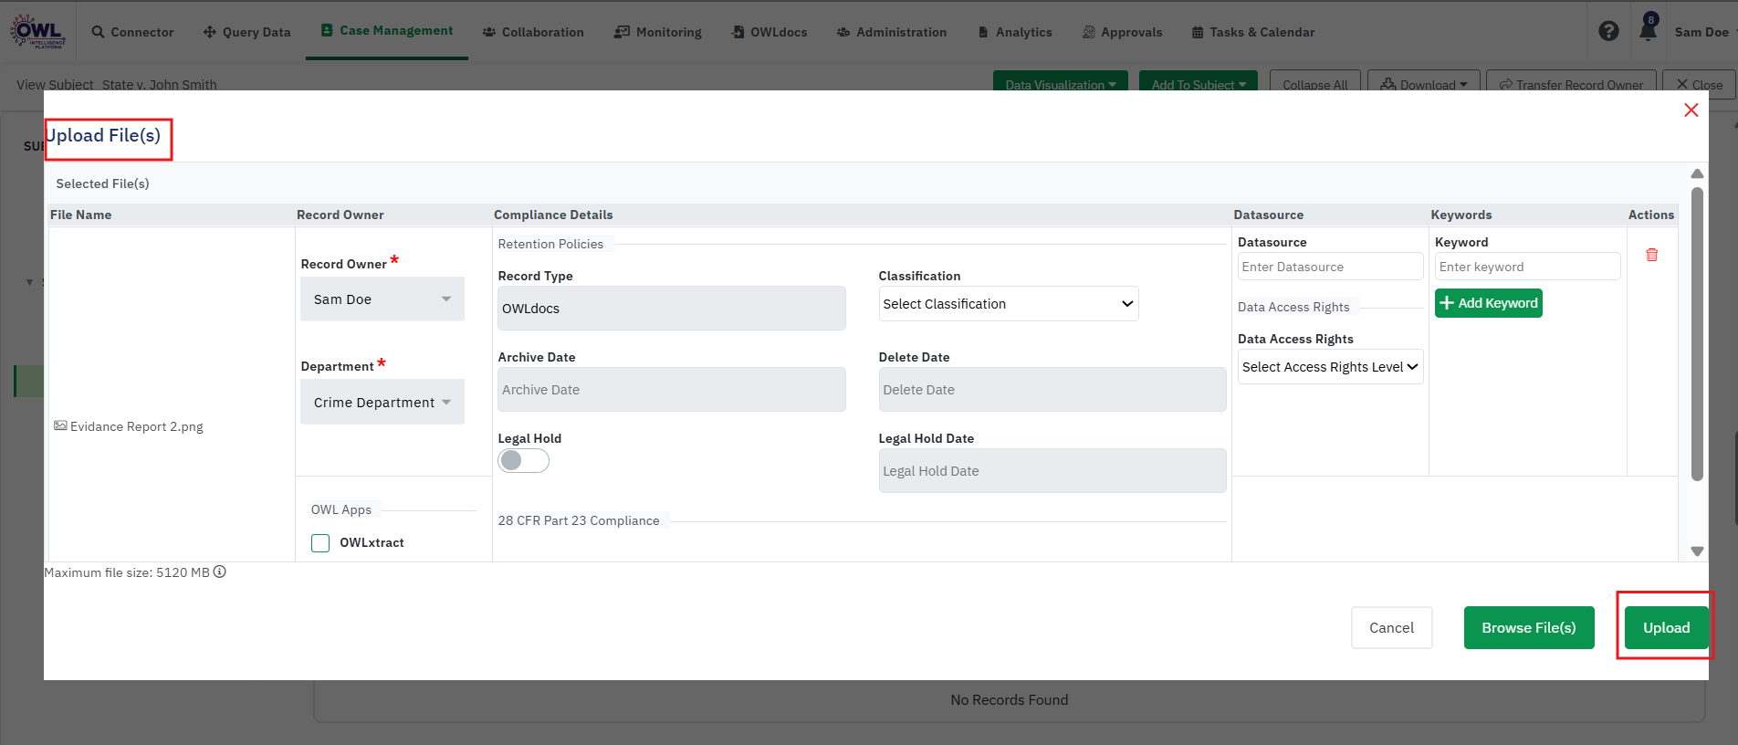Viewport: 1738px width, 745px height.
Task: Check the OWLxtract checkbox
Action: click(x=320, y=542)
